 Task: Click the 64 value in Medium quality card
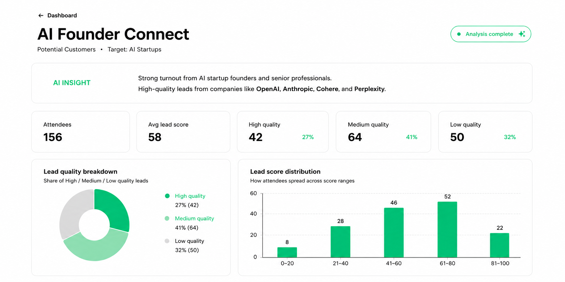(355, 137)
